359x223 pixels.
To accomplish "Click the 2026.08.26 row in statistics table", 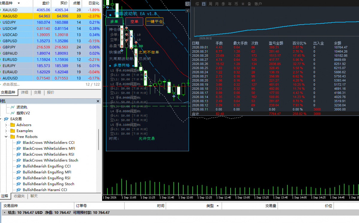I will point(275,64).
